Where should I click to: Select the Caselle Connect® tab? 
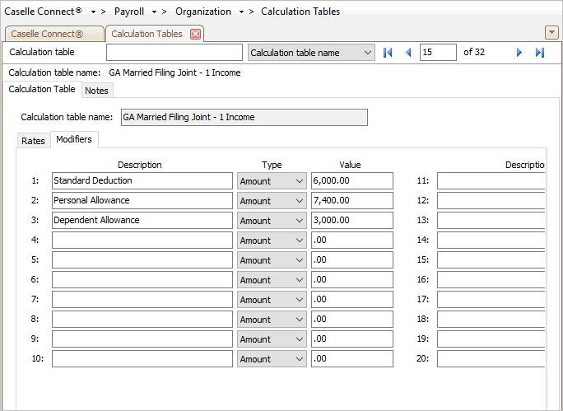[x=47, y=34]
